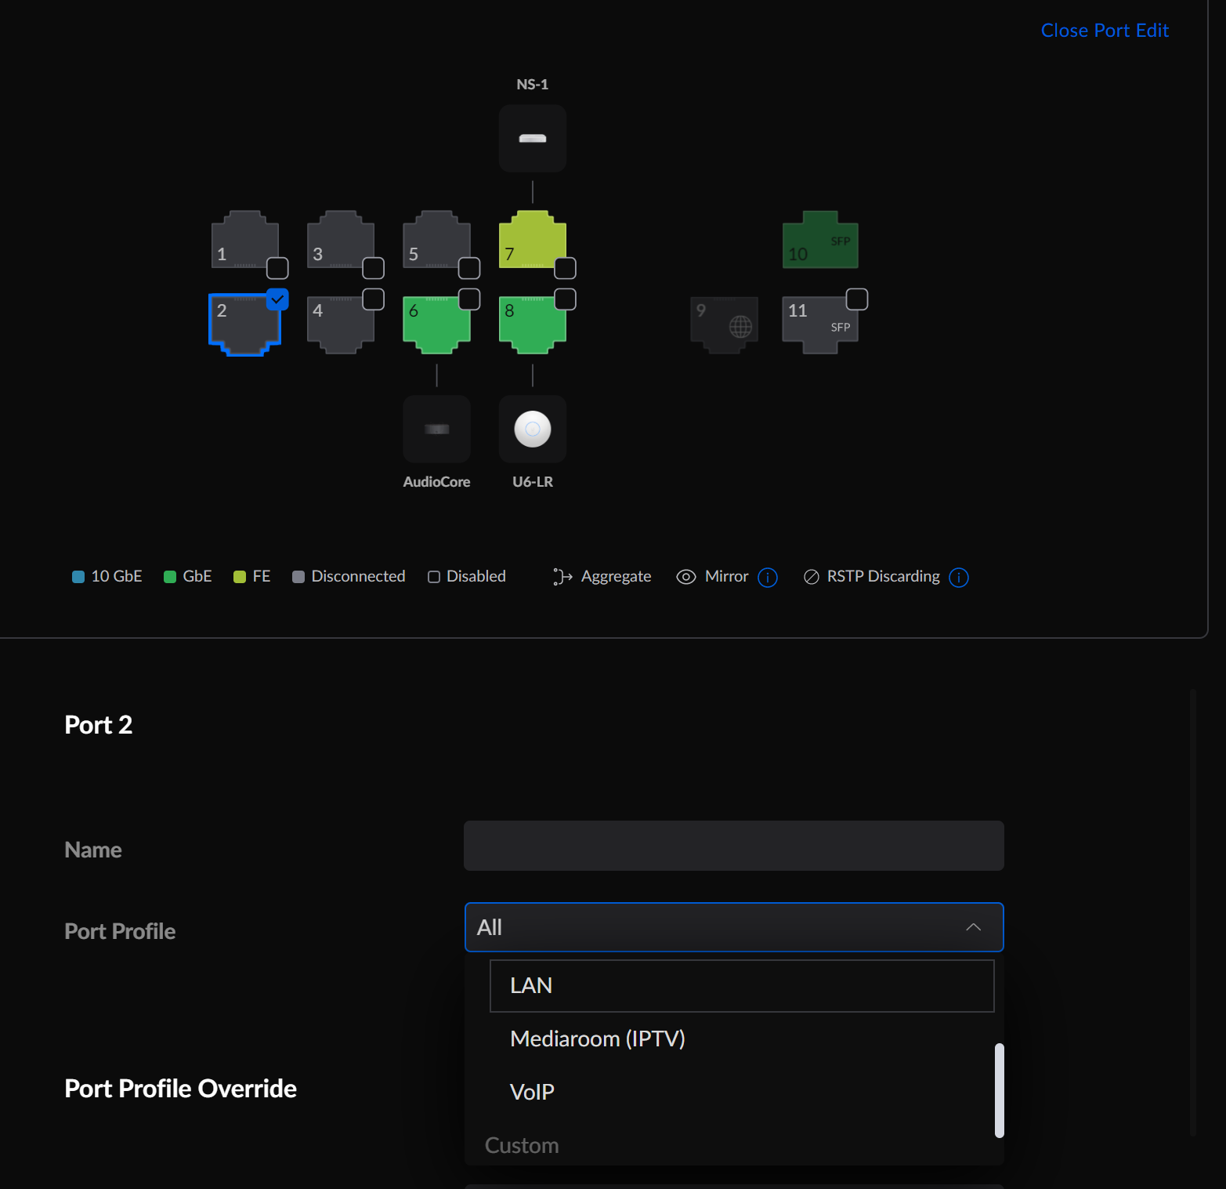Select green port 6 icon

pos(436,324)
